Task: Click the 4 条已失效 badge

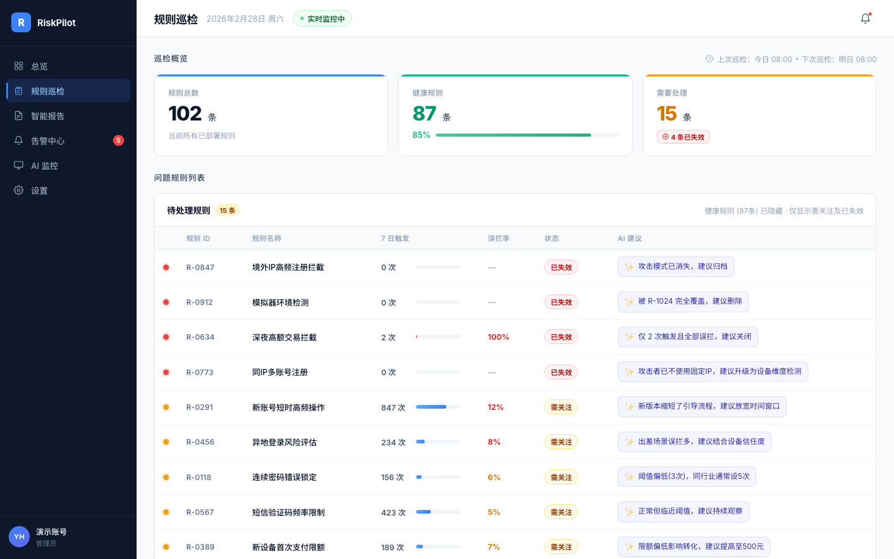Action: point(683,137)
